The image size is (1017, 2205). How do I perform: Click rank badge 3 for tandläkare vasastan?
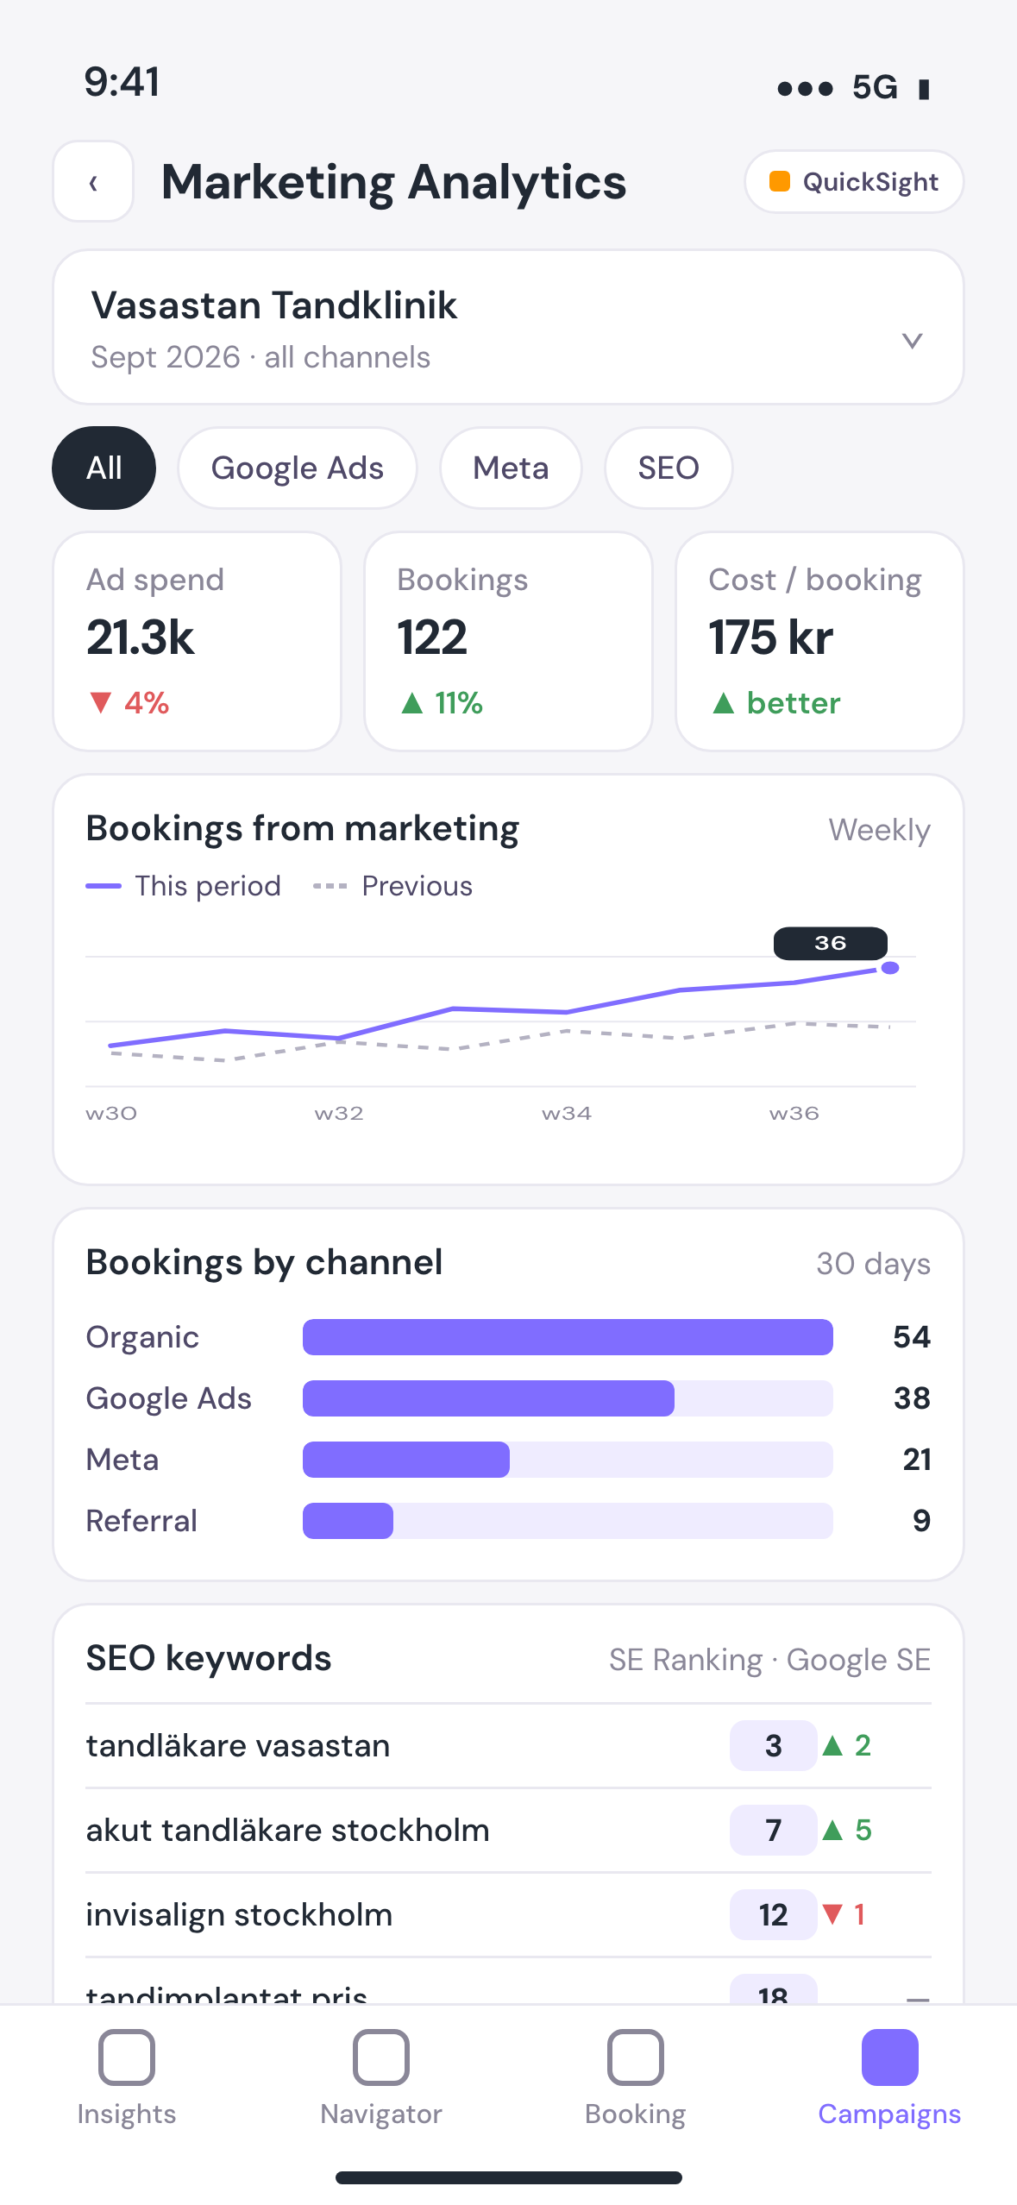click(x=774, y=1746)
